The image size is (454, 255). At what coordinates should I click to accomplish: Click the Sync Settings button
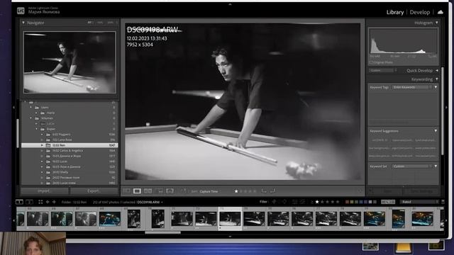pyautogui.click(x=421, y=191)
